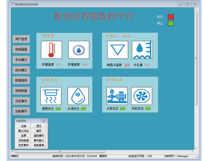
Task: Click the horizontal scrollbar right arrow
Action: (192, 152)
